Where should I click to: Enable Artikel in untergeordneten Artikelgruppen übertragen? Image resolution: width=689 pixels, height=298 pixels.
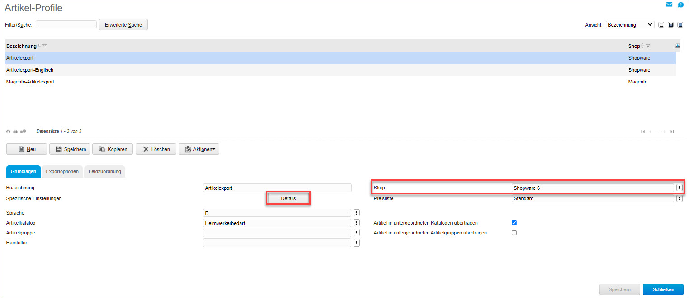click(514, 233)
